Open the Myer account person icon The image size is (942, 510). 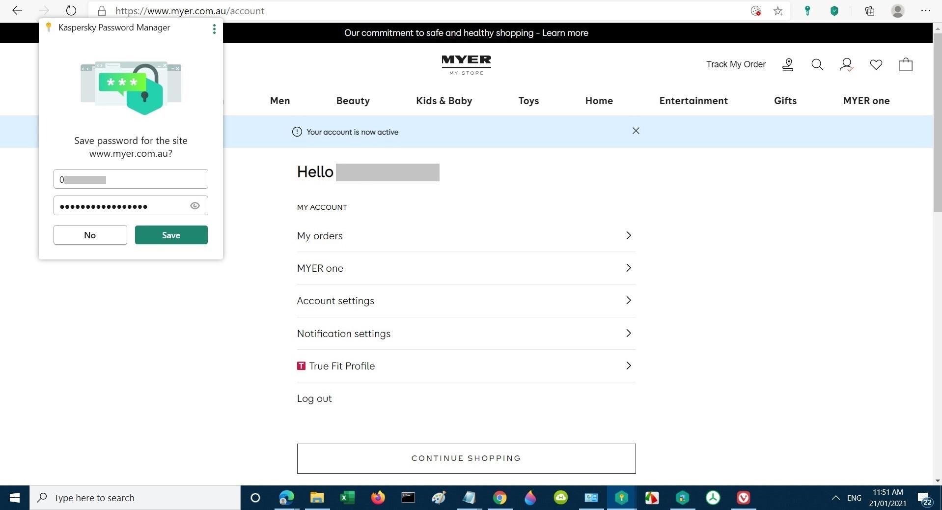(x=846, y=64)
